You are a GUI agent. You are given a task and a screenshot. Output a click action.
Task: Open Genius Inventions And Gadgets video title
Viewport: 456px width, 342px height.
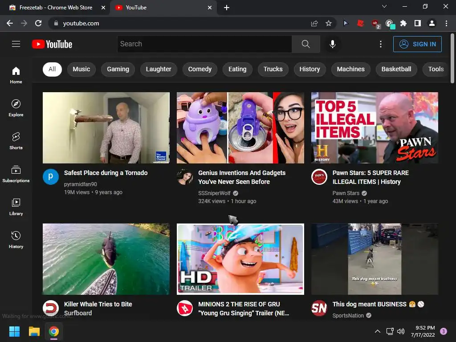click(242, 177)
